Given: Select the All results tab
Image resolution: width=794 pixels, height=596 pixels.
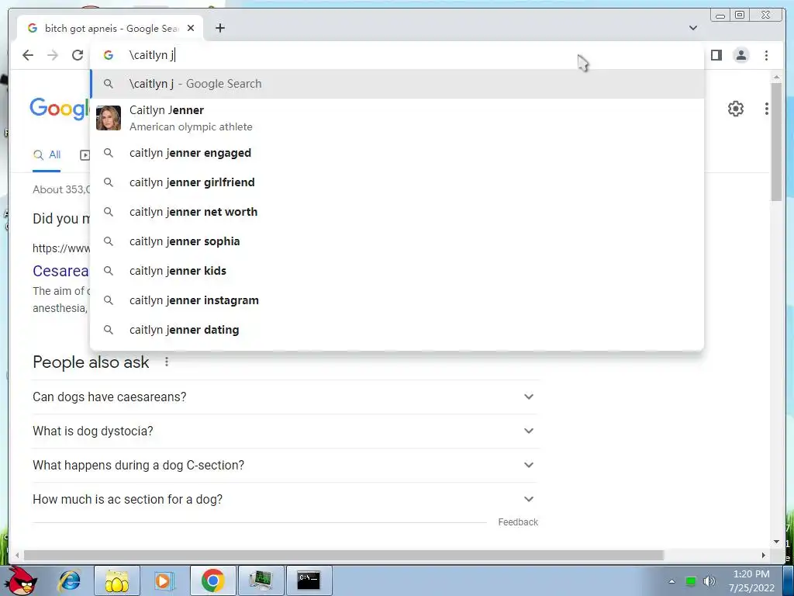Looking at the screenshot, I should [47, 155].
